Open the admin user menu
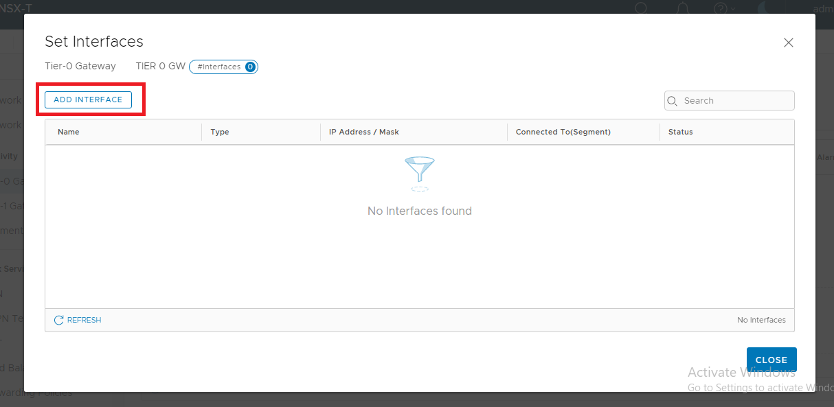Viewport: 834px width, 407px height. 823,9
